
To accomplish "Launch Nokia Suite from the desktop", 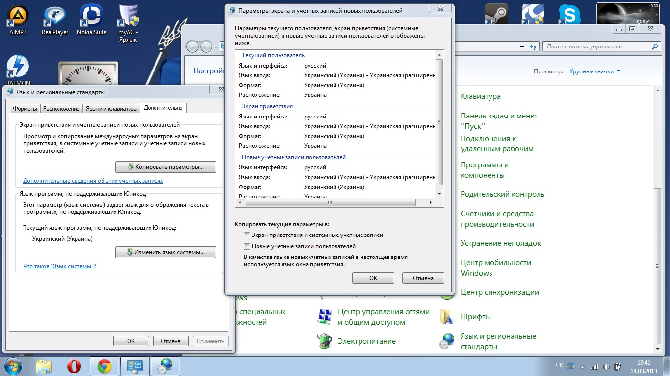I will pos(92,20).
